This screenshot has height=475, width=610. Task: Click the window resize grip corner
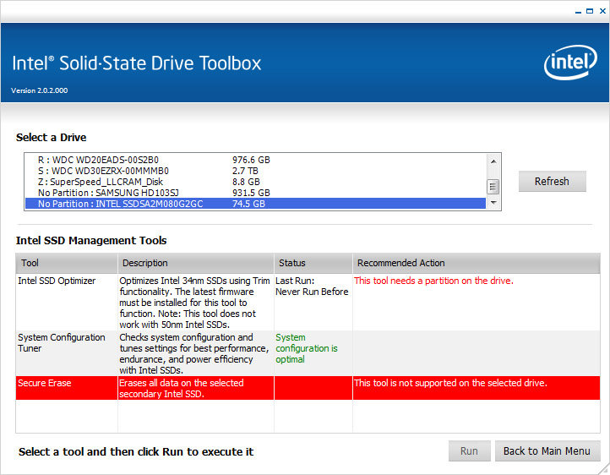(604, 469)
